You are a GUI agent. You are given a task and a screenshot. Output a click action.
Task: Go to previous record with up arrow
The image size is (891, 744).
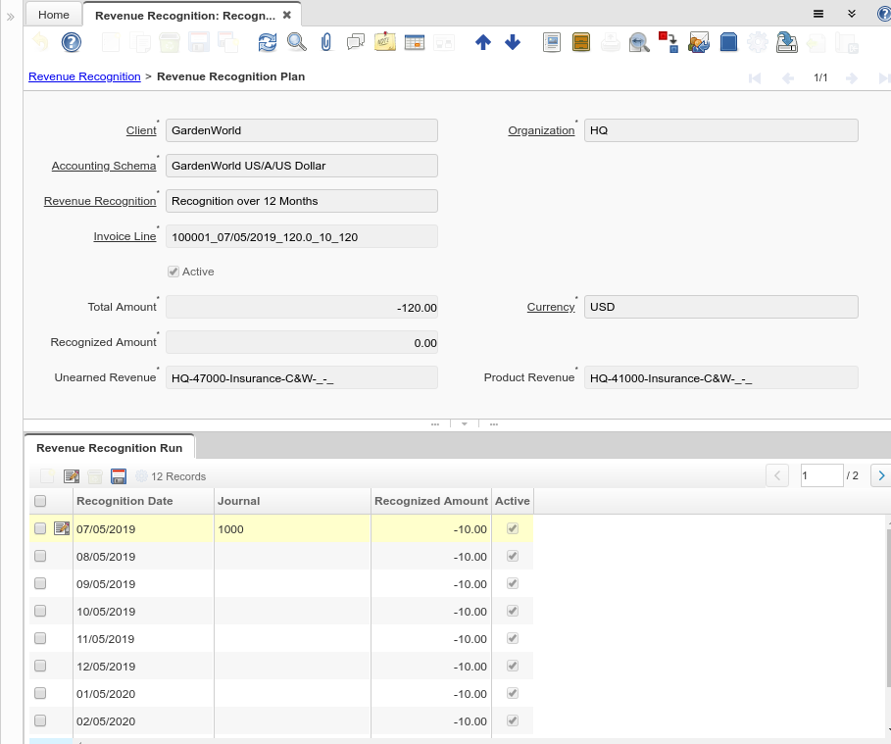coord(482,42)
